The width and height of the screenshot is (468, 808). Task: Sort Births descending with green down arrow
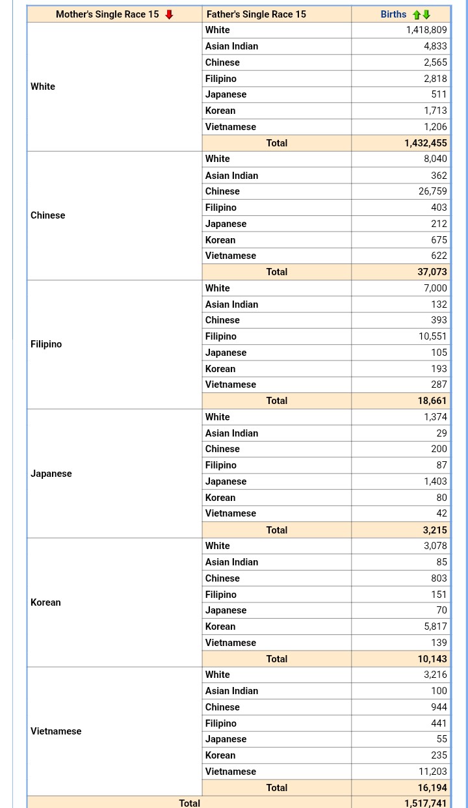click(x=426, y=14)
